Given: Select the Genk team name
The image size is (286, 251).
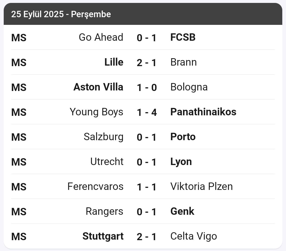Looking at the screenshot, I should point(182,212).
